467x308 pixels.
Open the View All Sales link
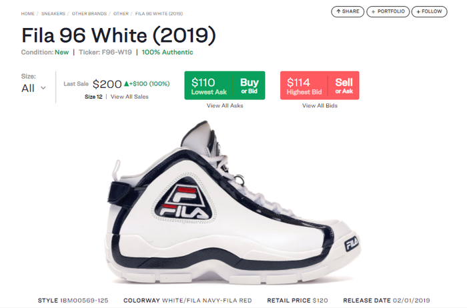[129, 97]
